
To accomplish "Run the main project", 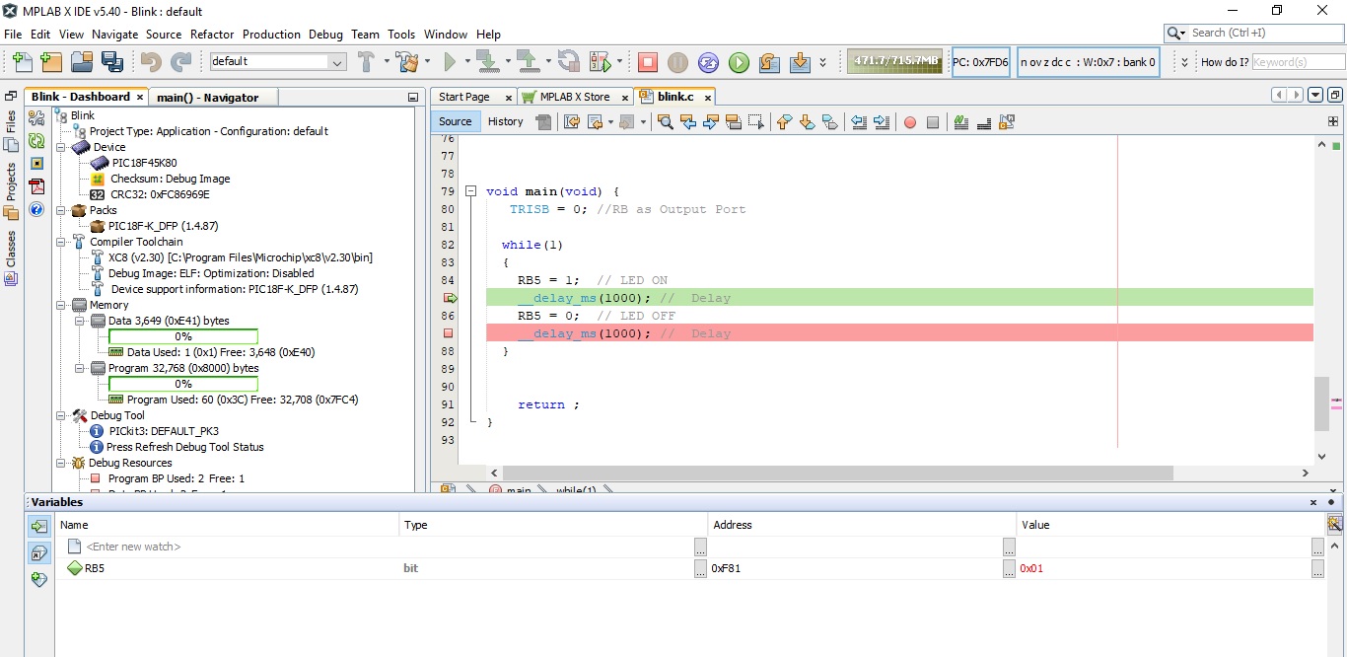I will point(450,62).
